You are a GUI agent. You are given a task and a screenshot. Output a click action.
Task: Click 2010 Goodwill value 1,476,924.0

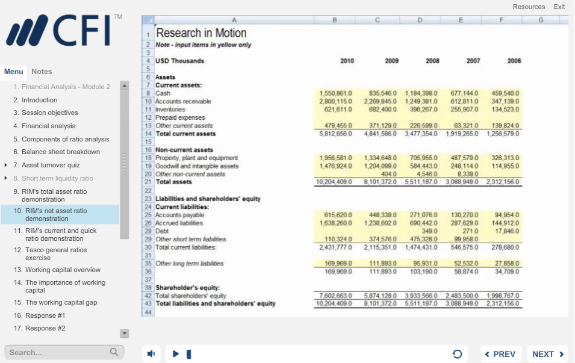coord(335,166)
